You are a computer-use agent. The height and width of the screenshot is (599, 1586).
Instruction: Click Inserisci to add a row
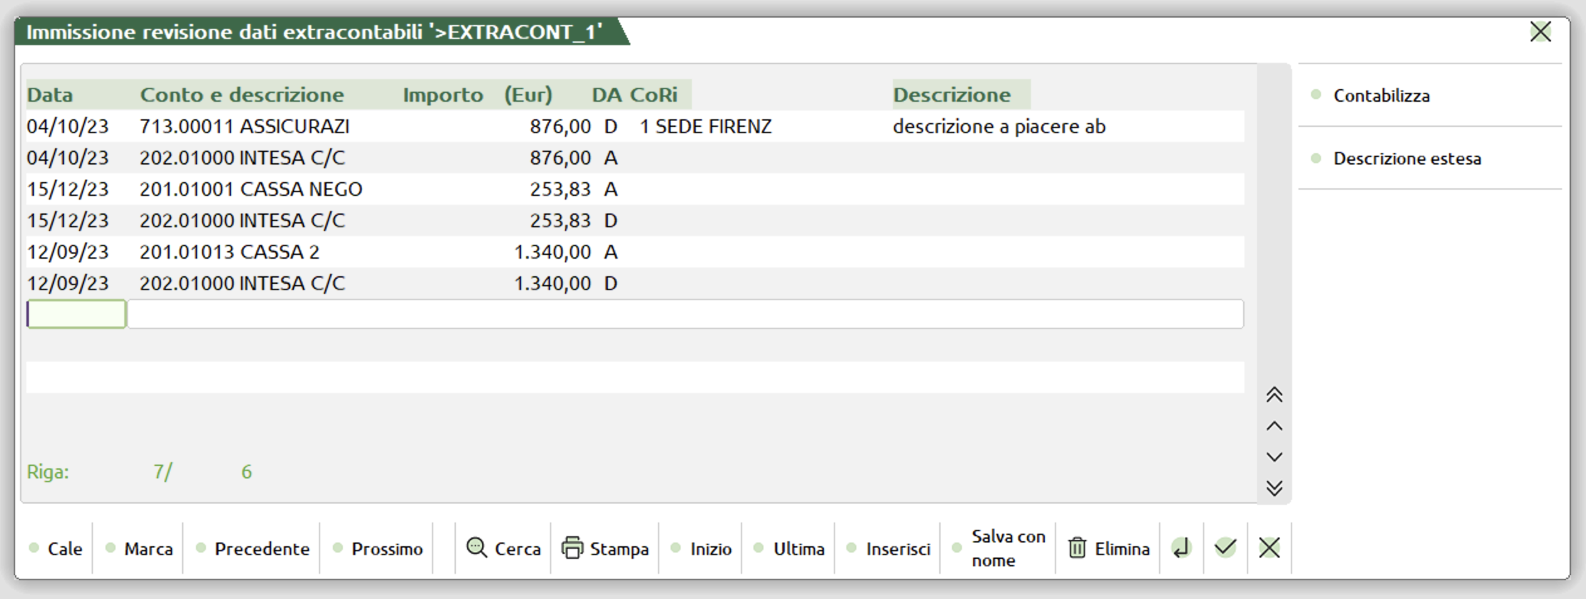(897, 549)
